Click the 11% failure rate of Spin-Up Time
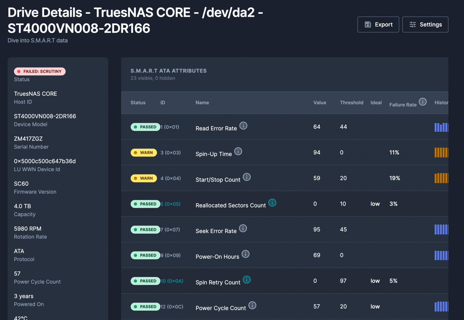This screenshot has height=320, width=464. pyautogui.click(x=394, y=153)
